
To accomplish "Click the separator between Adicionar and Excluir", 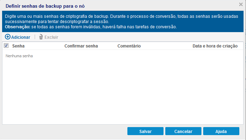I will (35, 37).
